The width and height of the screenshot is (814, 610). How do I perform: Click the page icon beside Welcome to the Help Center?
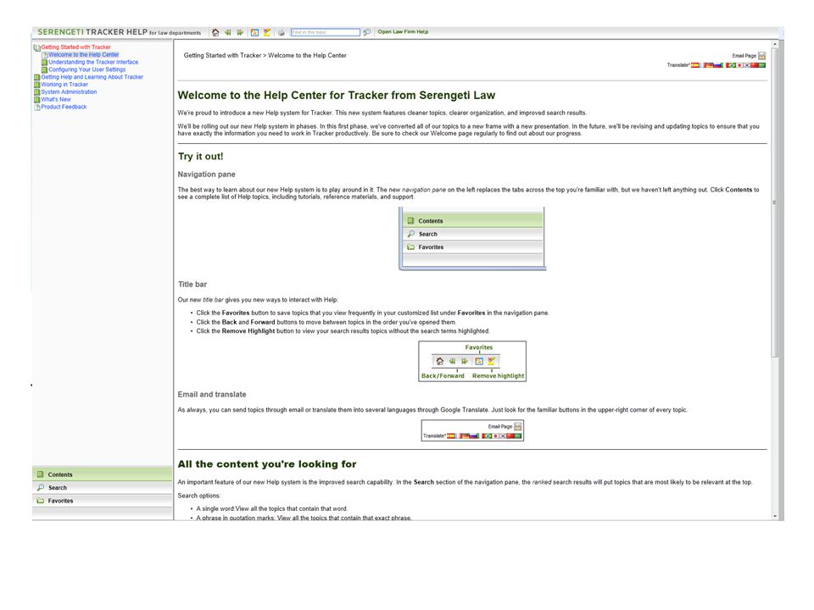[44, 55]
